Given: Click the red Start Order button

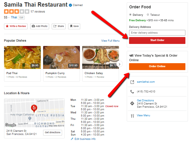Looking at the screenshot, I should (157, 40).
